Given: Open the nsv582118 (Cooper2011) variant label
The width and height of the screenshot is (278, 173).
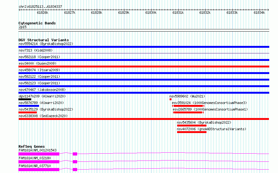Looking at the screenshot, I should [x=39, y=57].
